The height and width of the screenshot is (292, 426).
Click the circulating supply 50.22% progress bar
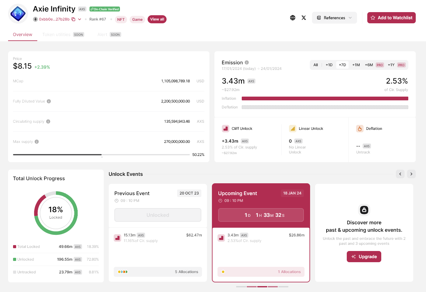[101, 154]
